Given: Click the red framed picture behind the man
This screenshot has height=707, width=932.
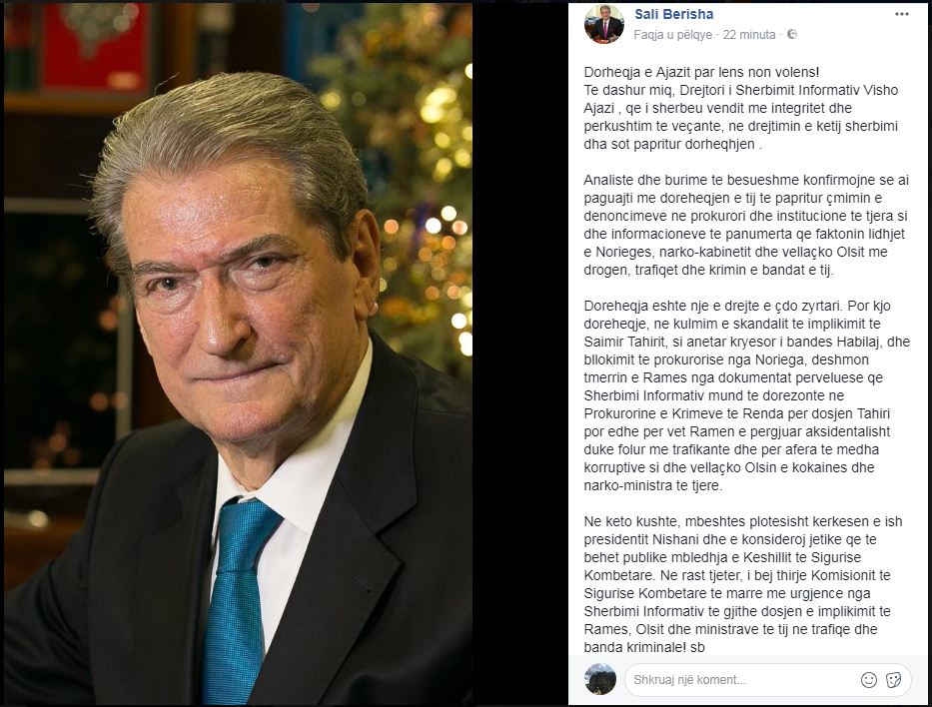Looking at the screenshot, I should pos(96,48).
